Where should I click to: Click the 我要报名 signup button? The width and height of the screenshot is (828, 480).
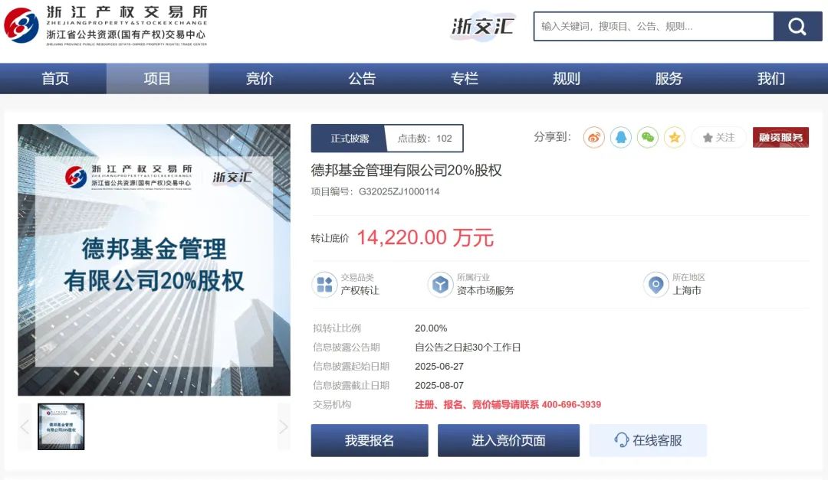tap(369, 439)
